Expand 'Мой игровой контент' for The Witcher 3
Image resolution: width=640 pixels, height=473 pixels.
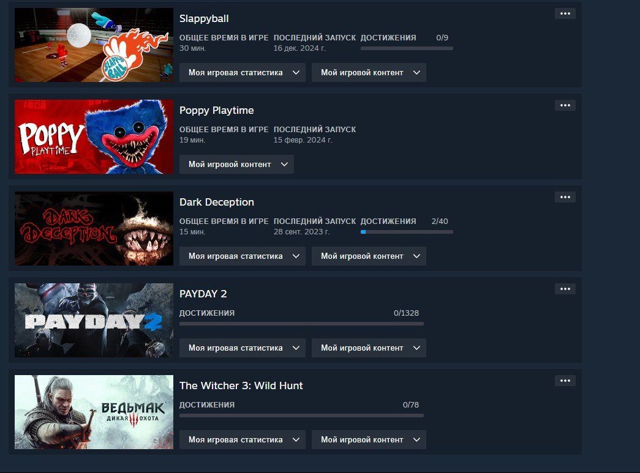369,439
